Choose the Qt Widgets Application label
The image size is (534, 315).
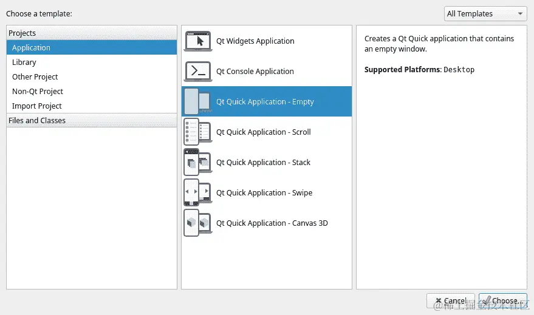coord(255,41)
